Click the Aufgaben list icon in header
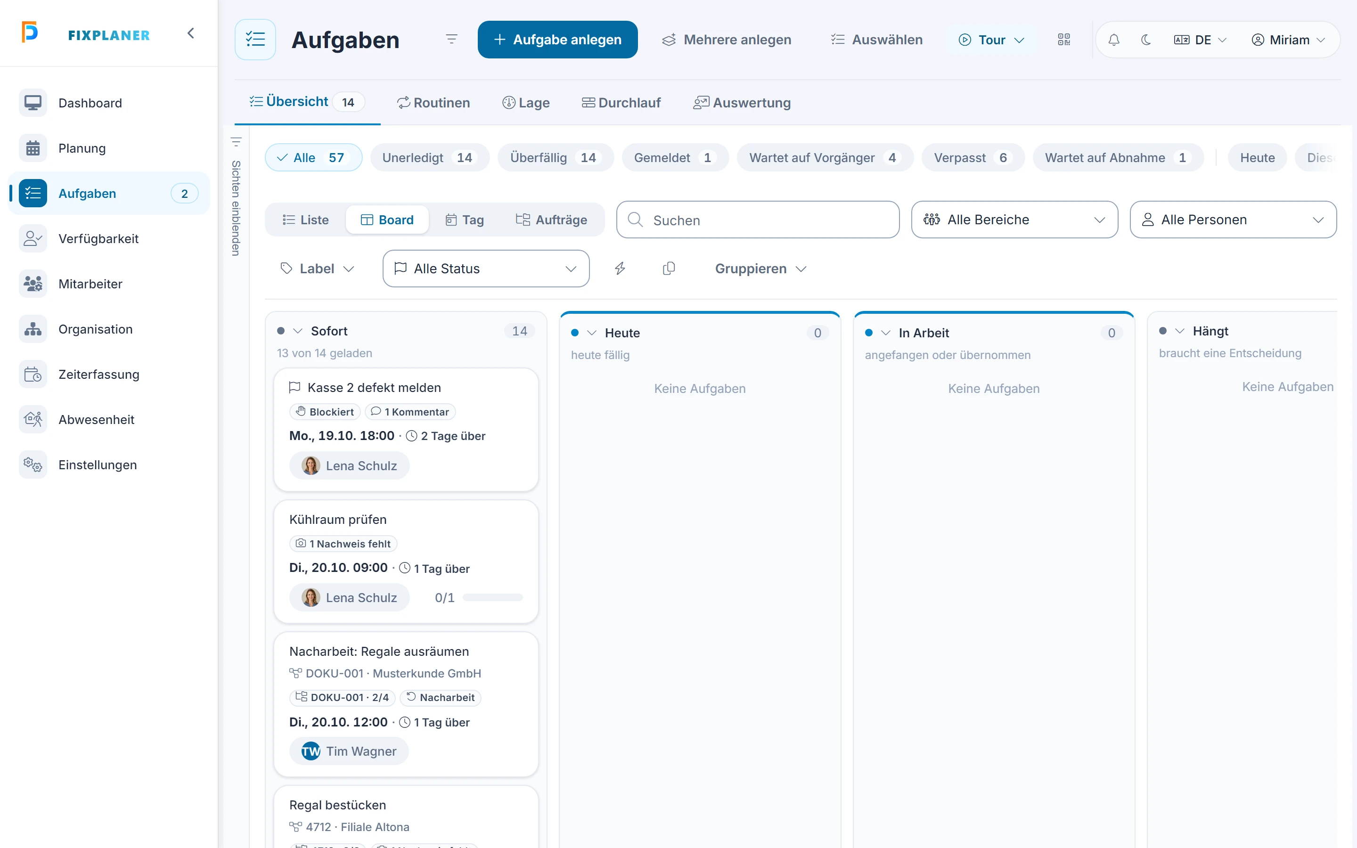The image size is (1357, 848). (x=255, y=39)
